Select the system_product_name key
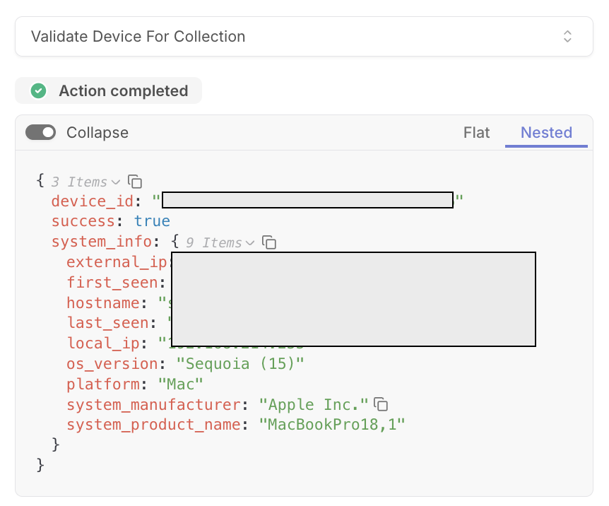 pyautogui.click(x=154, y=425)
